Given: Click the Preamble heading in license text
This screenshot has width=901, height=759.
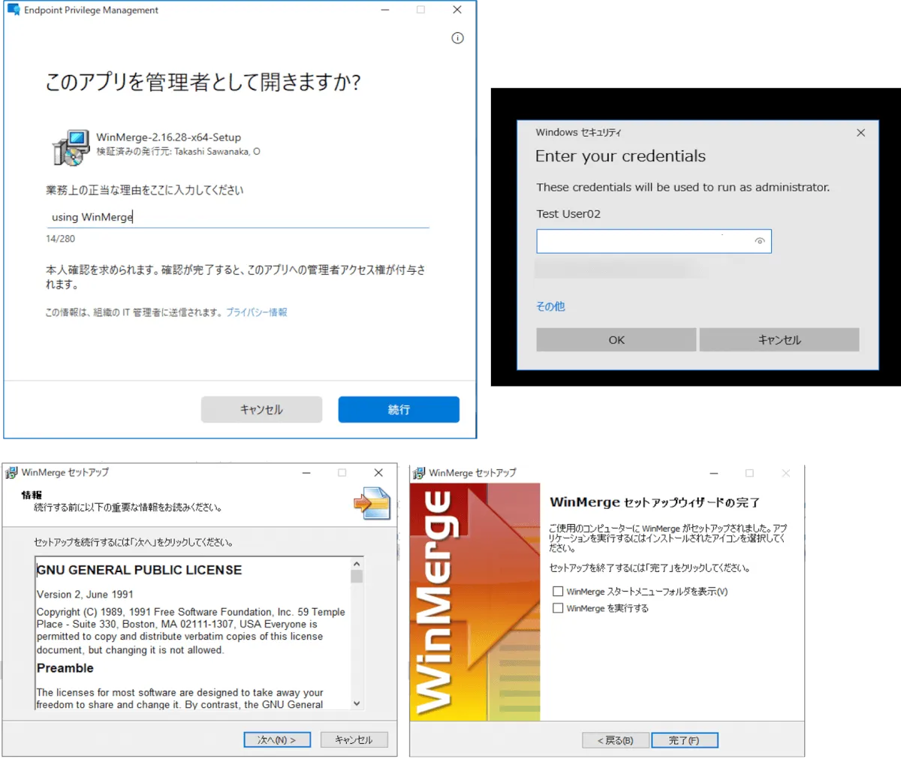Looking at the screenshot, I should coord(65,668).
